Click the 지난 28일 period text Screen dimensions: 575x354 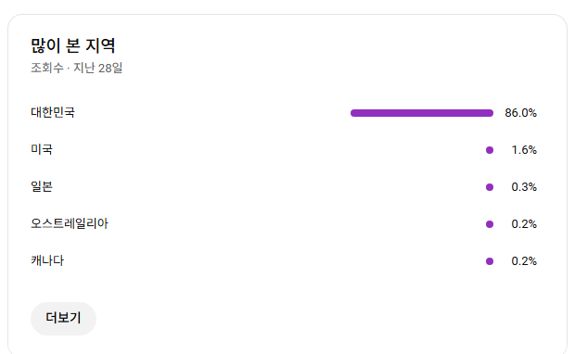click(97, 68)
